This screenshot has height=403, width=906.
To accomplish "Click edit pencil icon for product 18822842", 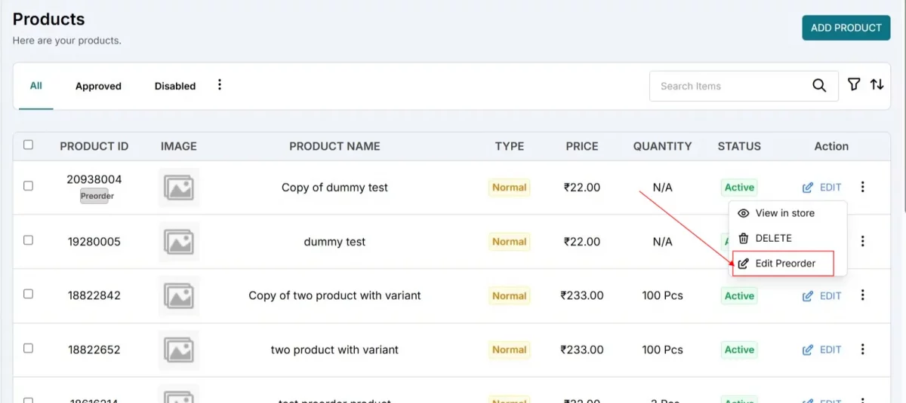I will 808,296.
